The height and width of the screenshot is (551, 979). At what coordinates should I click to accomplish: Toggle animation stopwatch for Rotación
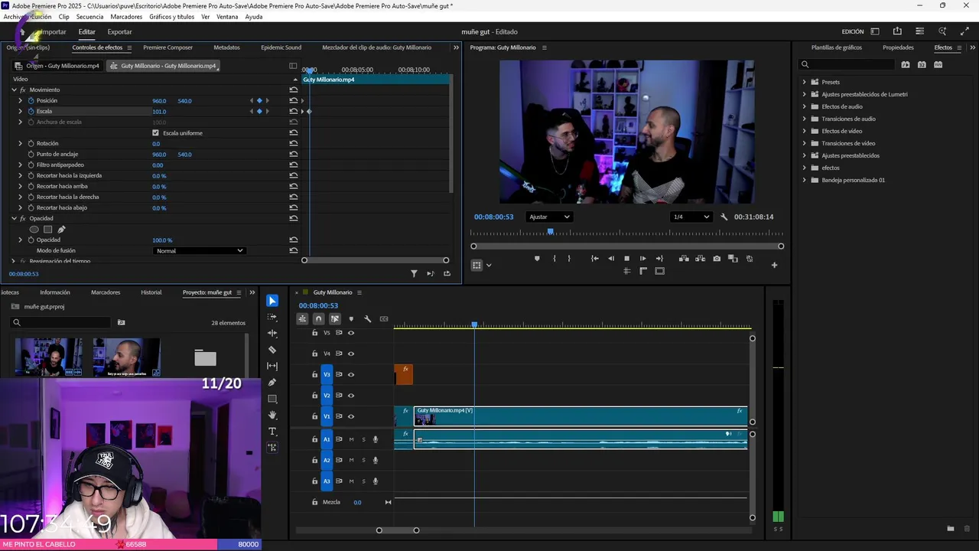point(31,143)
